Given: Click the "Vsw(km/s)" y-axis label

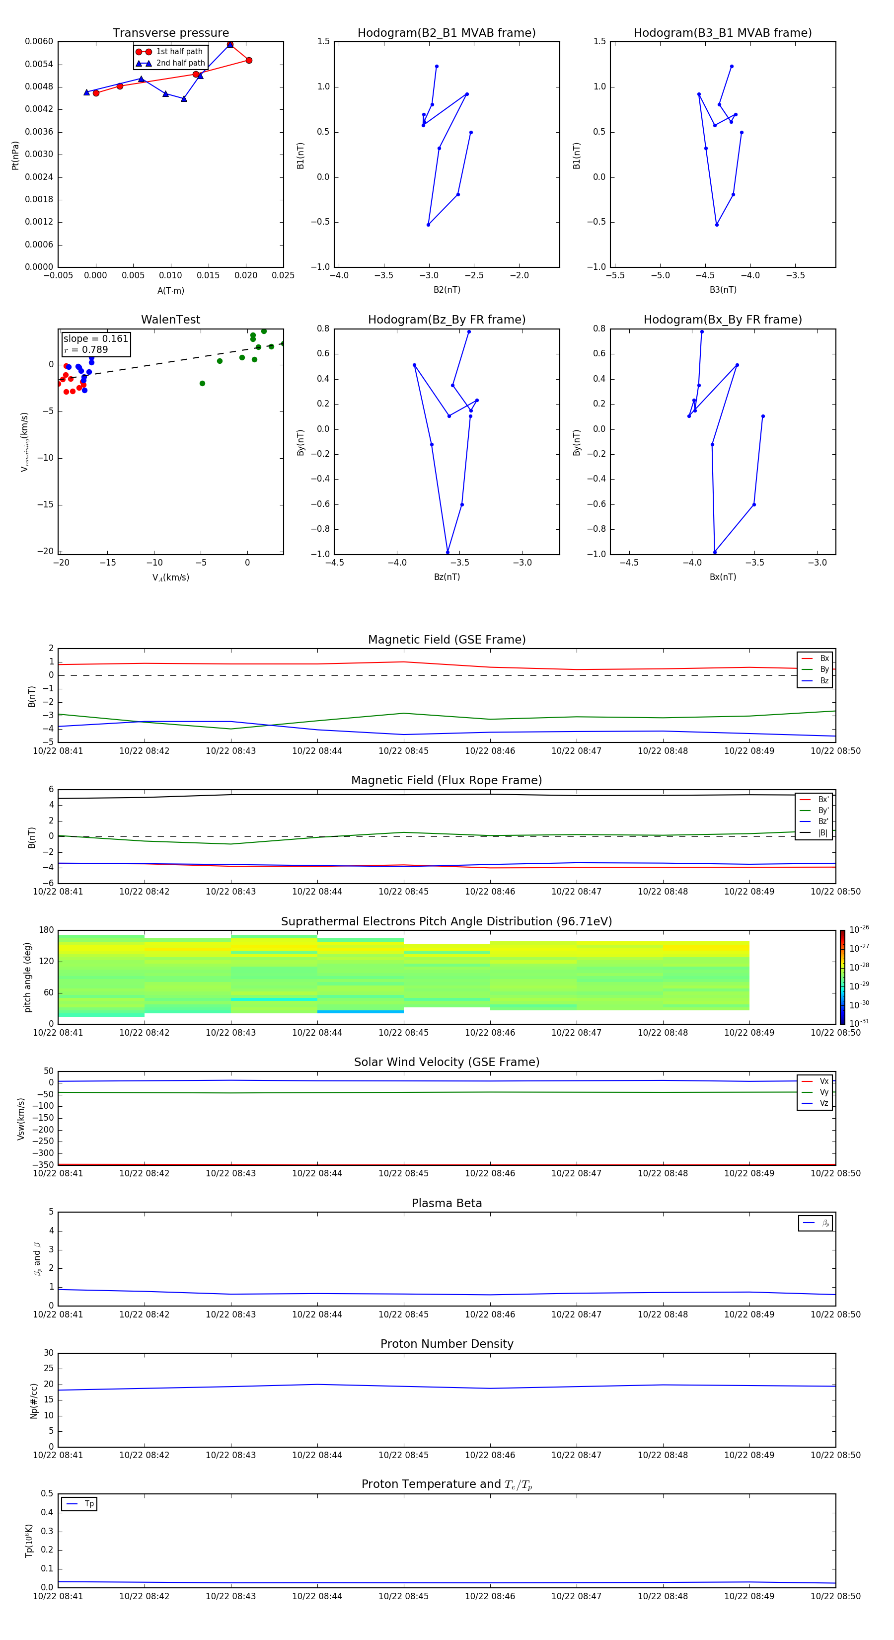Looking at the screenshot, I should point(20,1119).
